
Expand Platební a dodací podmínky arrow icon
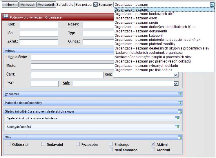[x=180, y=102]
